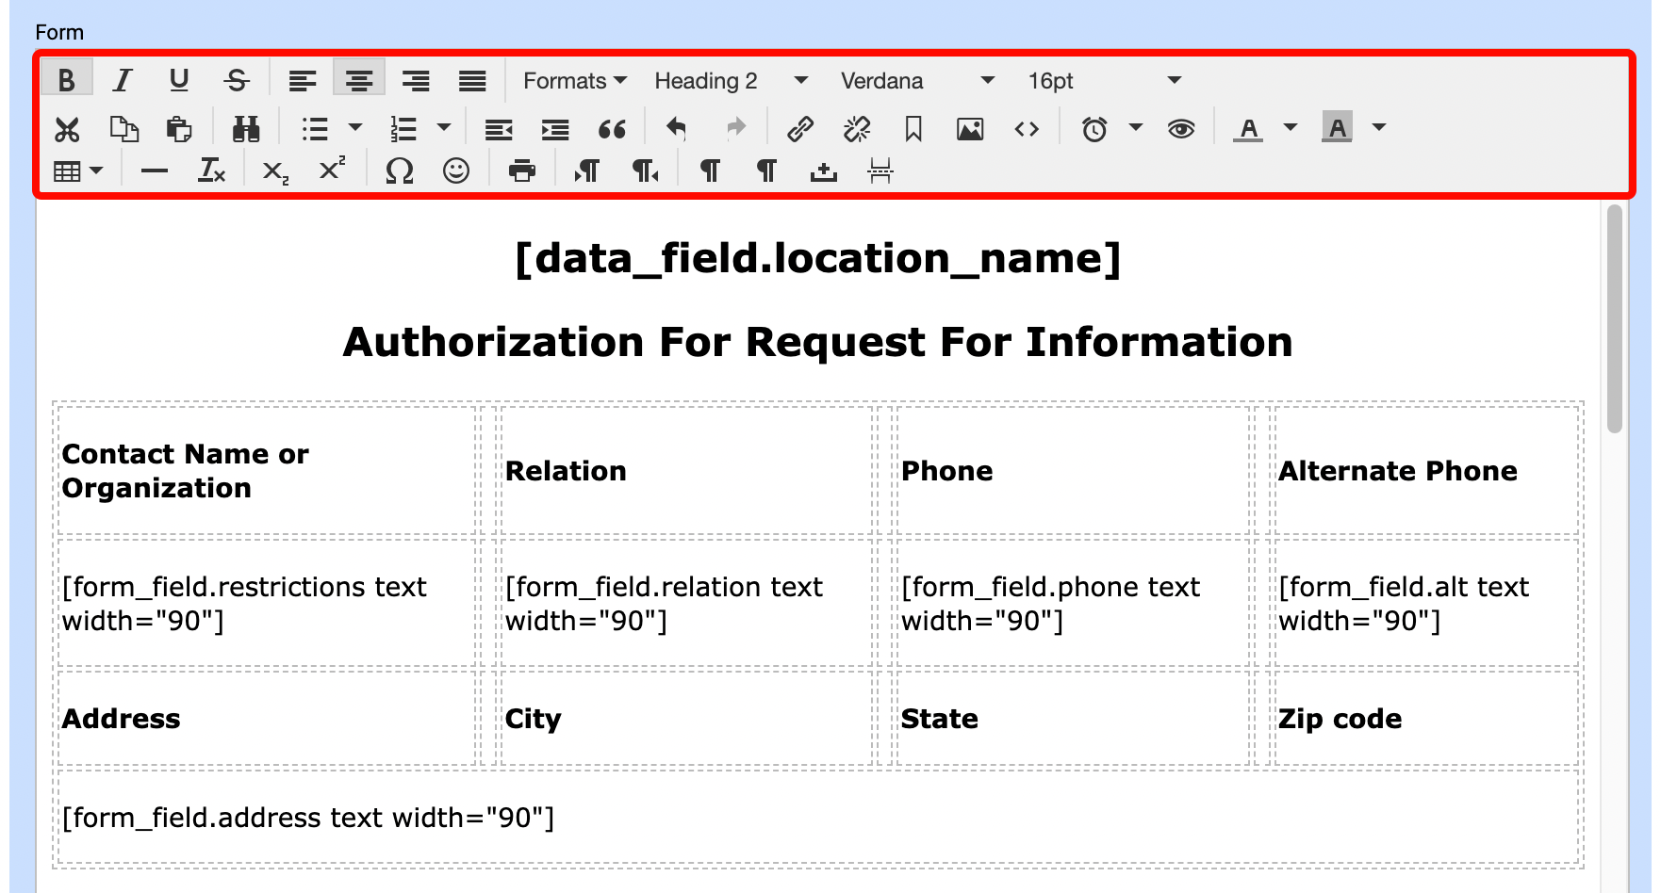
Task: Click the Cut scissors icon
Action: [67, 129]
